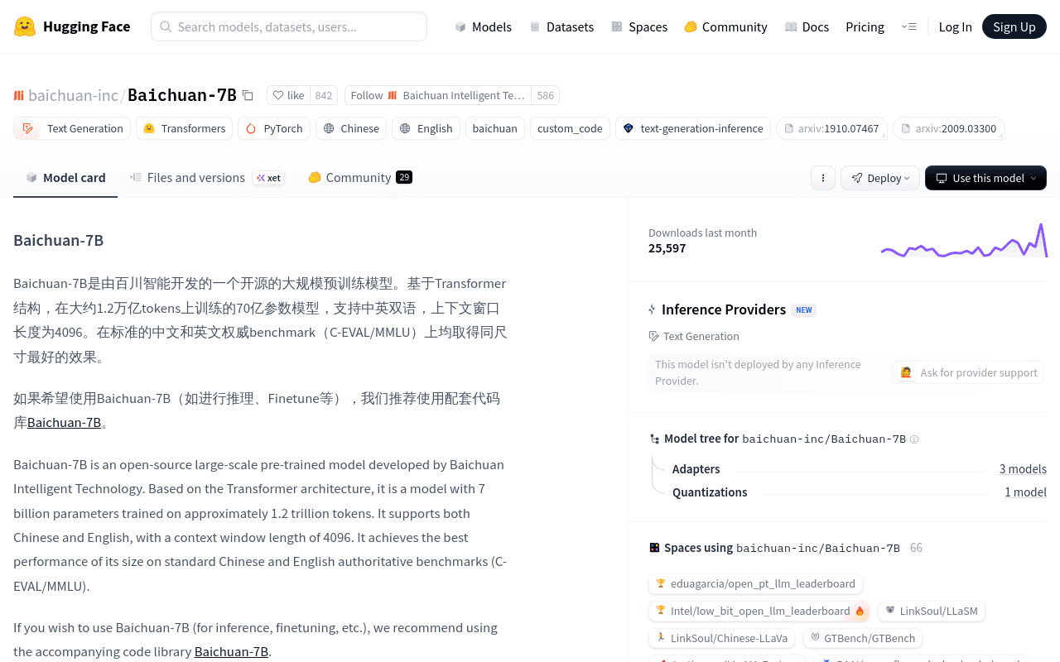This screenshot has width=1060, height=662.
Task: Click the Hugging Face logo icon
Action: click(x=25, y=26)
